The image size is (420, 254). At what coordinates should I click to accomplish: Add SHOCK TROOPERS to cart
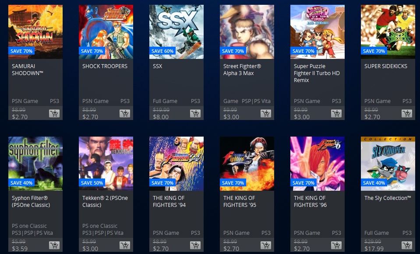pyautogui.click(x=125, y=113)
